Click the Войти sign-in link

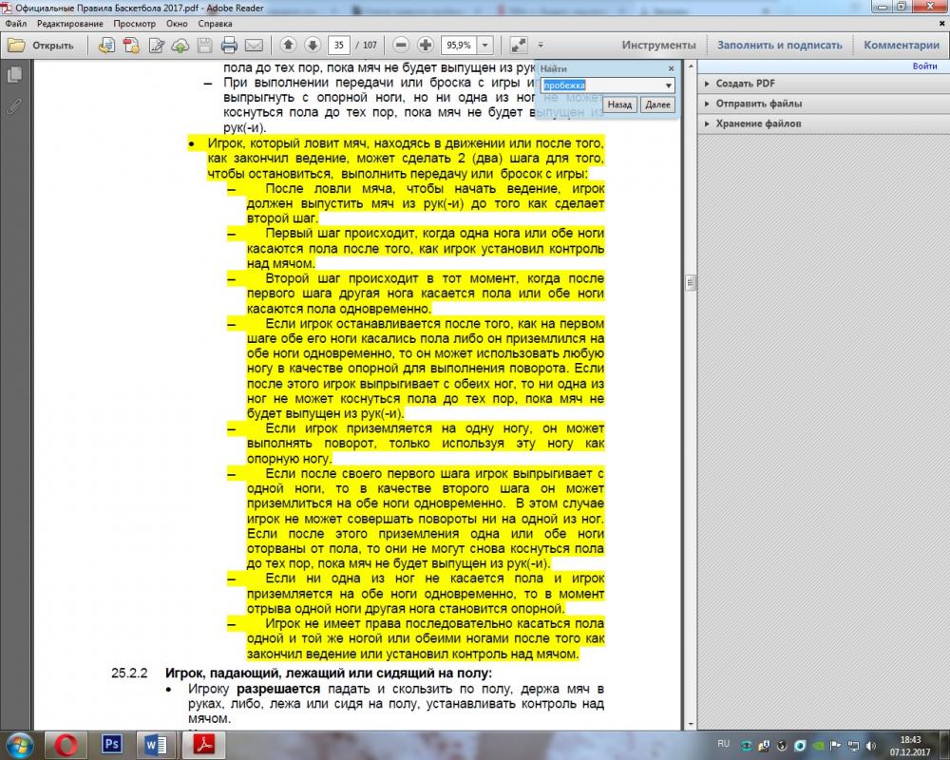(924, 66)
